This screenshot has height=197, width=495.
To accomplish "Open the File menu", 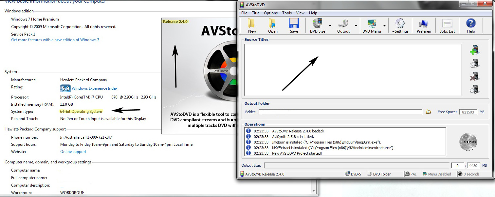I will click(x=244, y=13).
